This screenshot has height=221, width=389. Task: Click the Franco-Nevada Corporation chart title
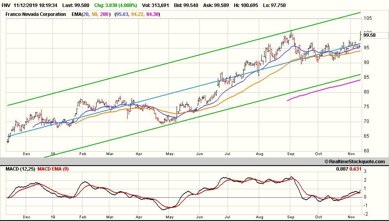(36, 14)
